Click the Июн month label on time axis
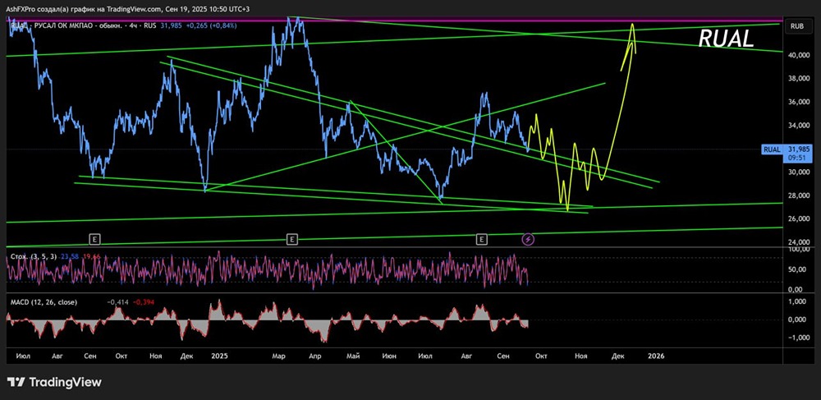 [389, 356]
